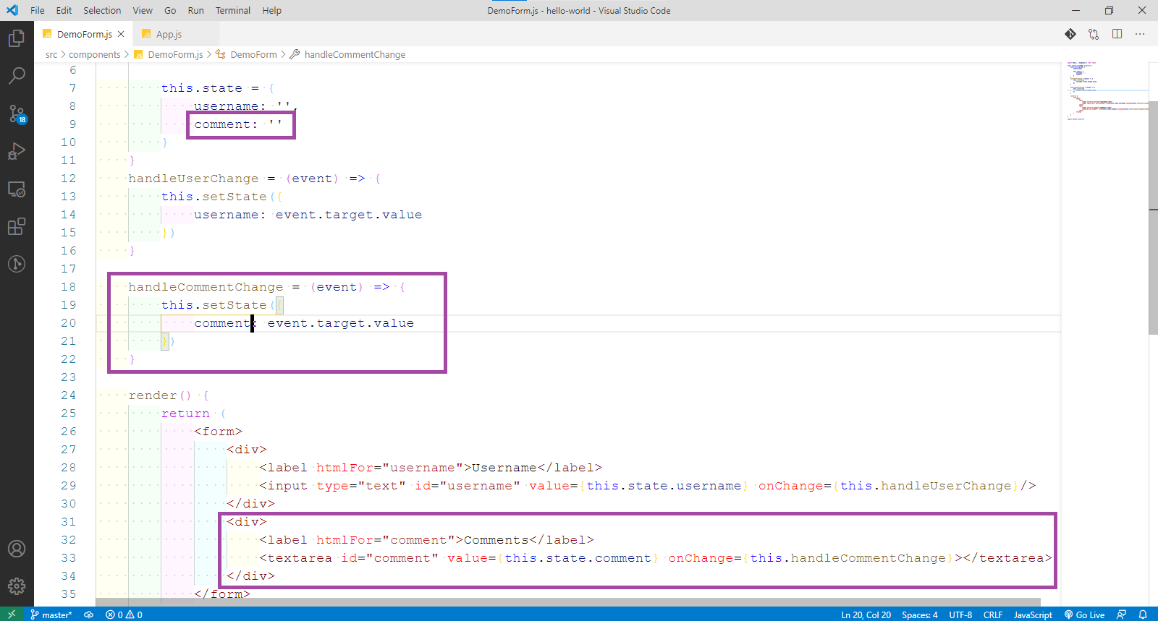This screenshot has height=621, width=1158.
Task: Click '<textarea' tag on line 33
Action: pyautogui.click(x=295, y=558)
